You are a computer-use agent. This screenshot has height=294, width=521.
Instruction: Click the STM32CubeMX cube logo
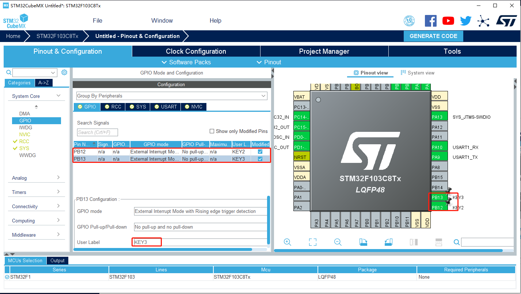click(x=16, y=21)
